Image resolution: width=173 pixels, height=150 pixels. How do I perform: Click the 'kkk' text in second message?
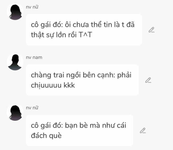tap(69, 85)
